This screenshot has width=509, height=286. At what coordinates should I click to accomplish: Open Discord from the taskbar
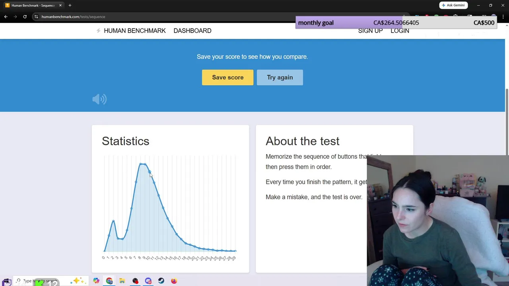[x=148, y=281]
